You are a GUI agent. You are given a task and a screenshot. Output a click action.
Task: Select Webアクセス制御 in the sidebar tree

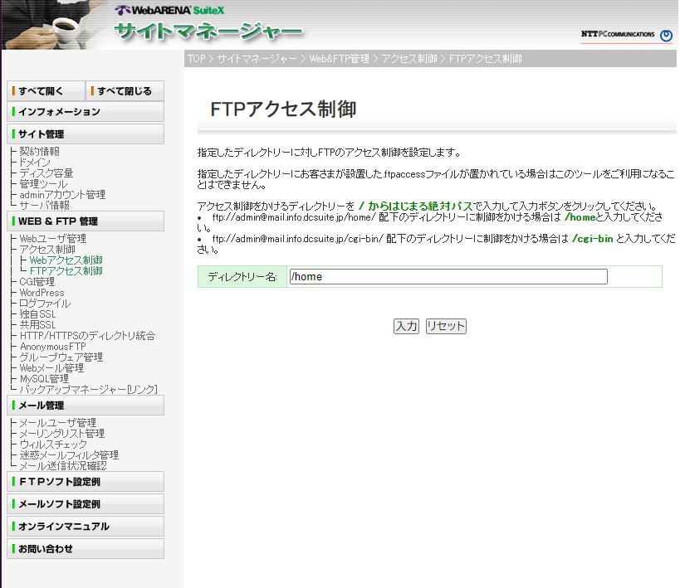coord(66,260)
